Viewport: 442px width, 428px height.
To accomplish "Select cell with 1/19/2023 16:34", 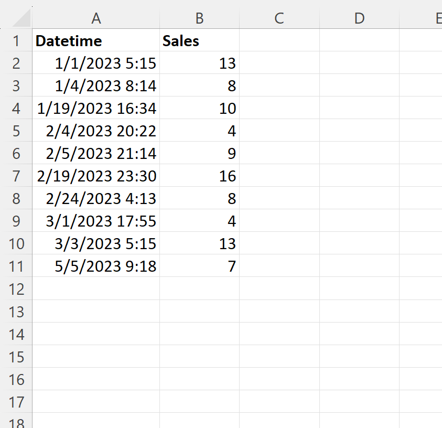I will [96, 108].
